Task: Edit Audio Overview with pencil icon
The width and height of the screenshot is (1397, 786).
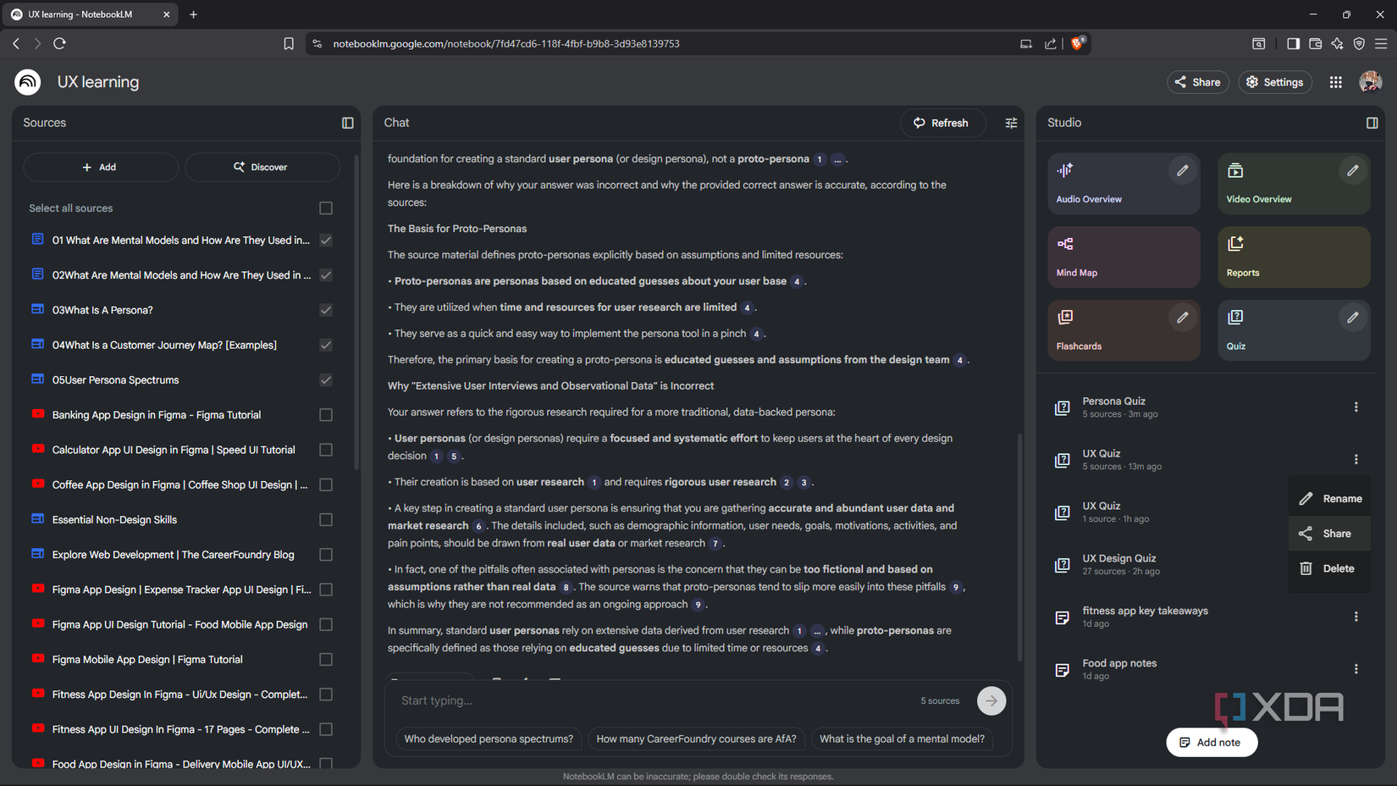Action: tap(1182, 170)
